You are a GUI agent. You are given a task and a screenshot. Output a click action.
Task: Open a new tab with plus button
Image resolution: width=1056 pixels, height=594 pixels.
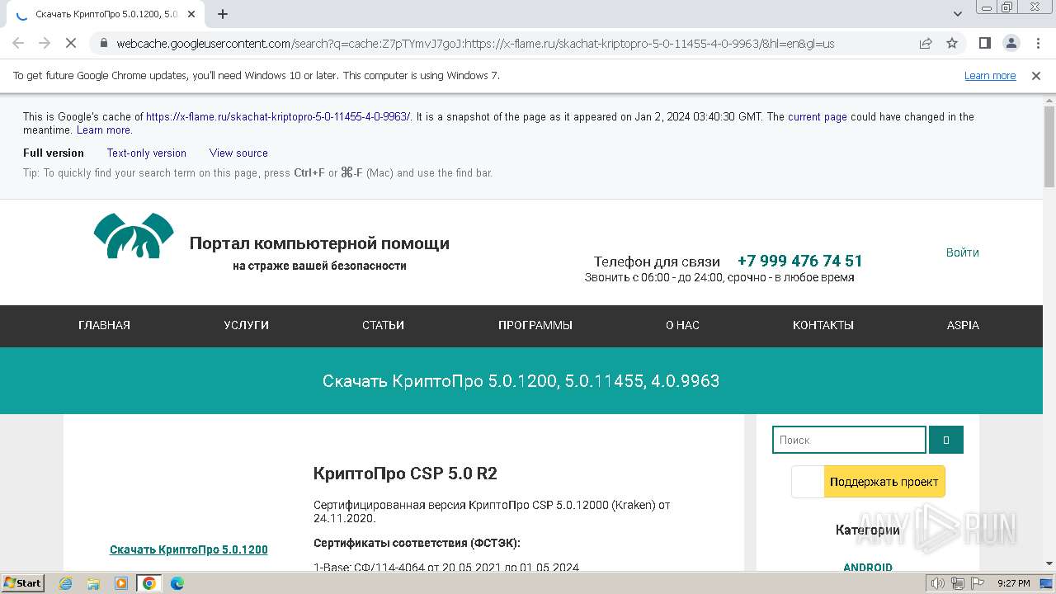(x=223, y=14)
